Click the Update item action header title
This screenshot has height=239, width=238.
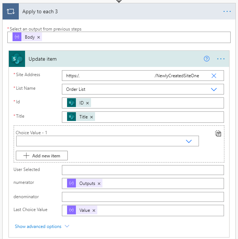pyautogui.click(x=43, y=59)
